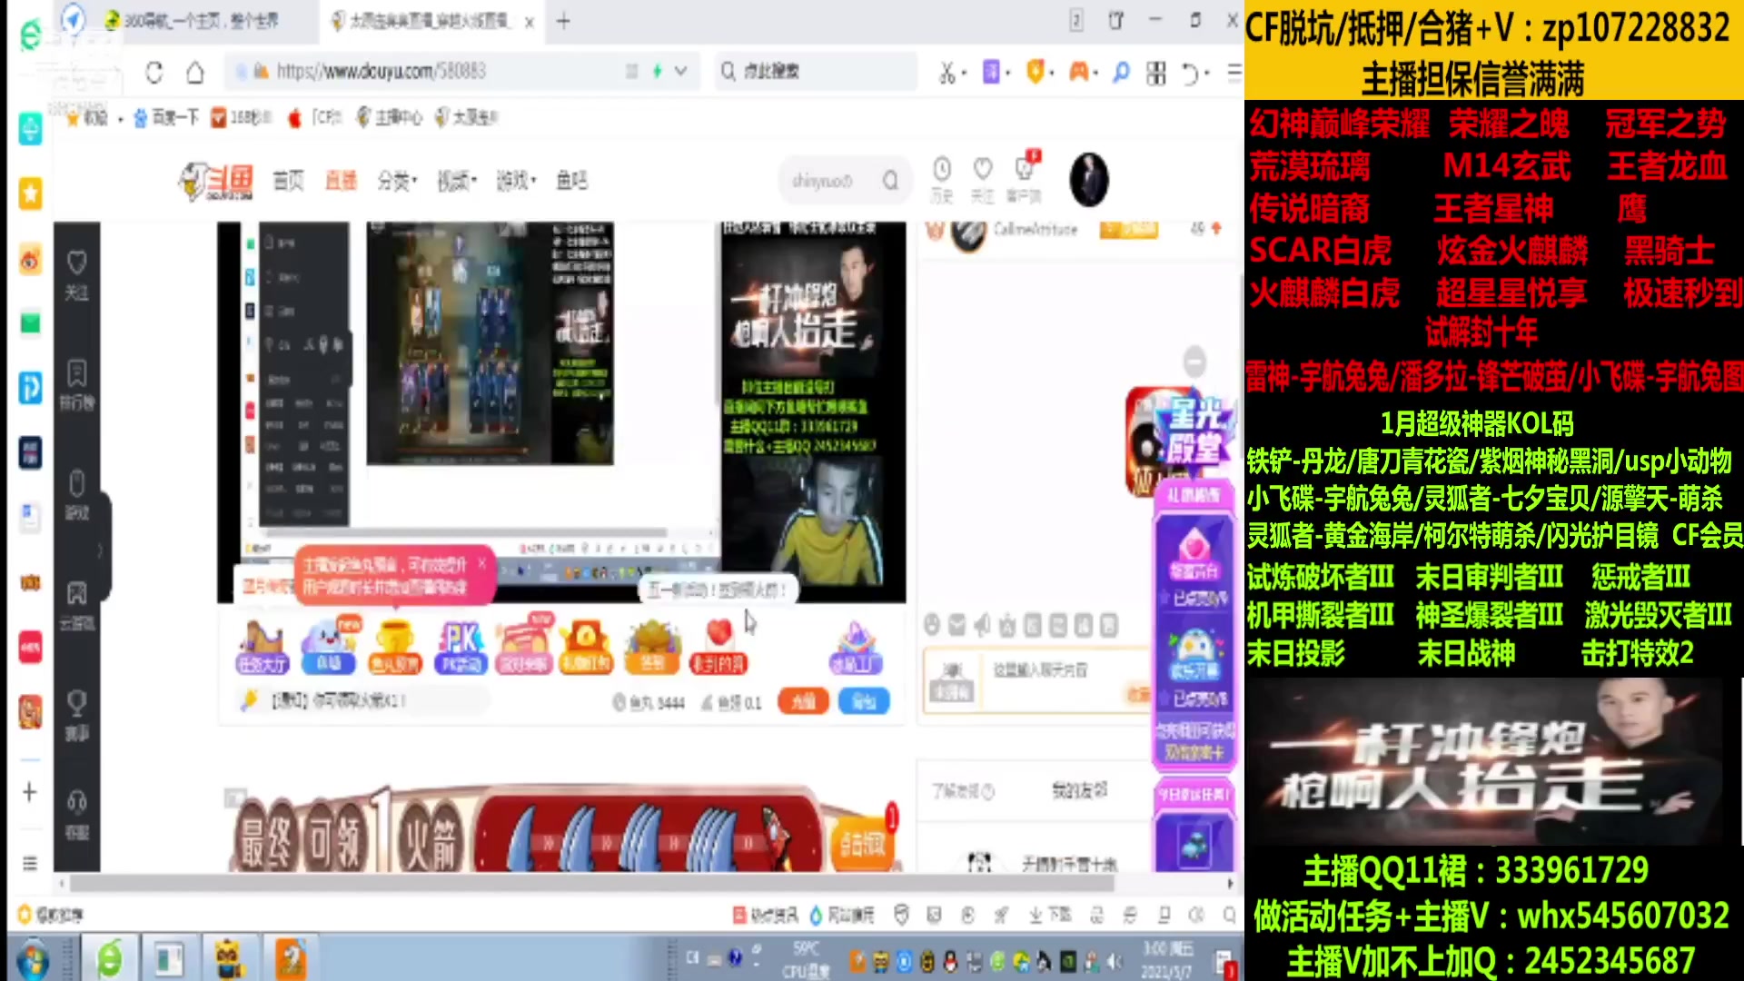The height and width of the screenshot is (981, 1744).
Task: Click the blue 背包 backpack button
Action: pyautogui.click(x=864, y=701)
